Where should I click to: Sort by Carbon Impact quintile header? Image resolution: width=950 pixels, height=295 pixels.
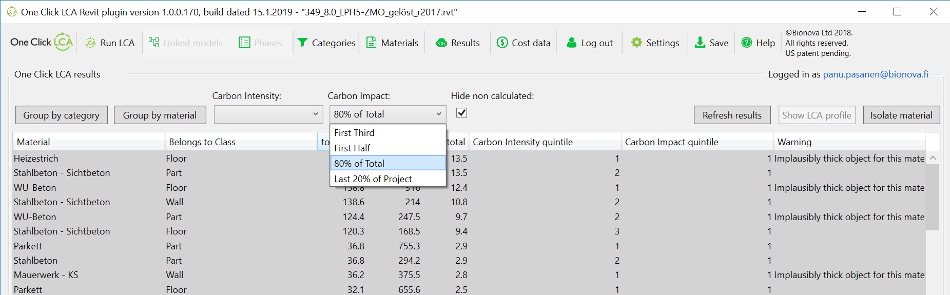[697, 142]
